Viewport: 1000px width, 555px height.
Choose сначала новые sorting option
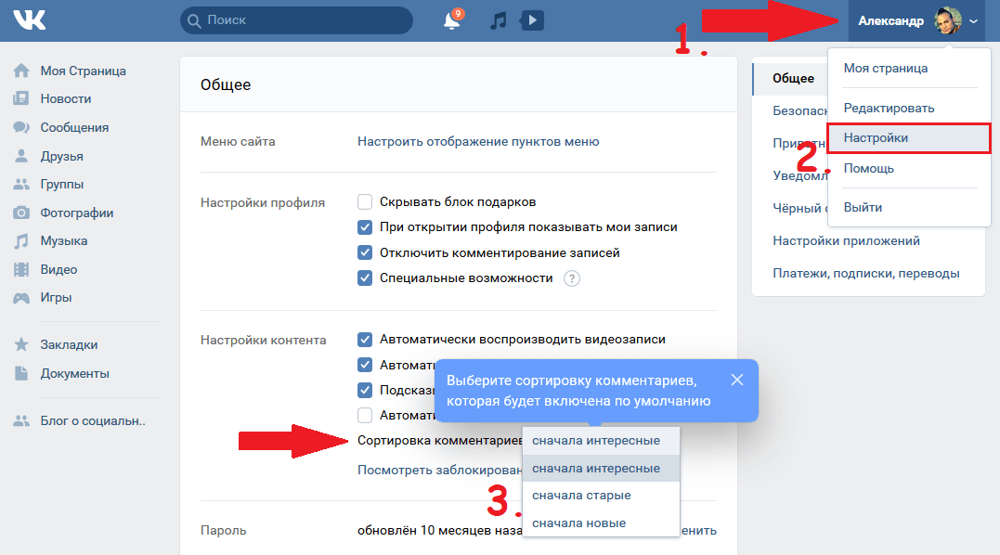coord(601,523)
